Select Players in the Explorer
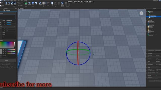Image resolution: width=161 pixels, height=90 pixels. pyautogui.click(x=150, y=19)
